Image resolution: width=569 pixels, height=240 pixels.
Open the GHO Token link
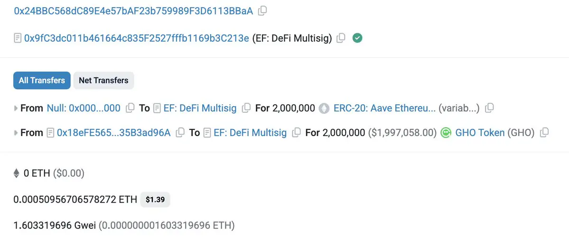click(x=480, y=133)
